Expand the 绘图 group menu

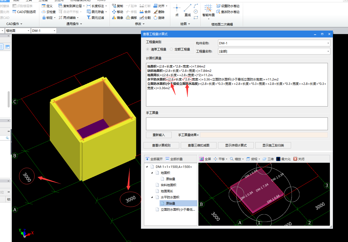(185, 24)
